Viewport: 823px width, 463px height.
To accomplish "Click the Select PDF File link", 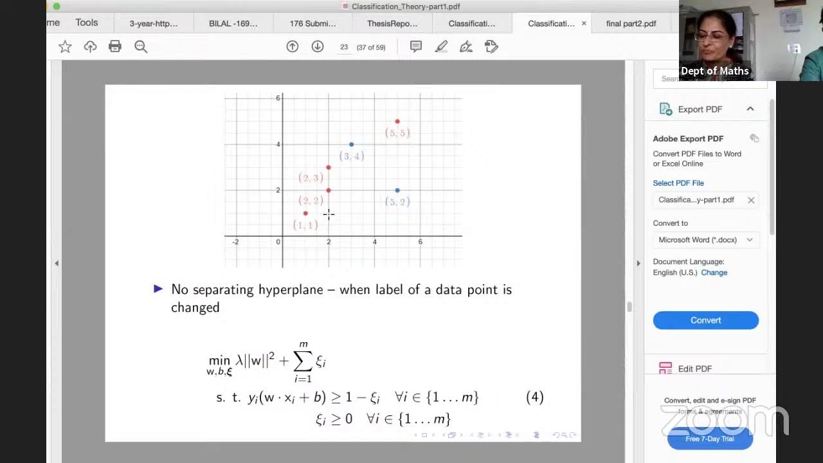I will (x=678, y=183).
